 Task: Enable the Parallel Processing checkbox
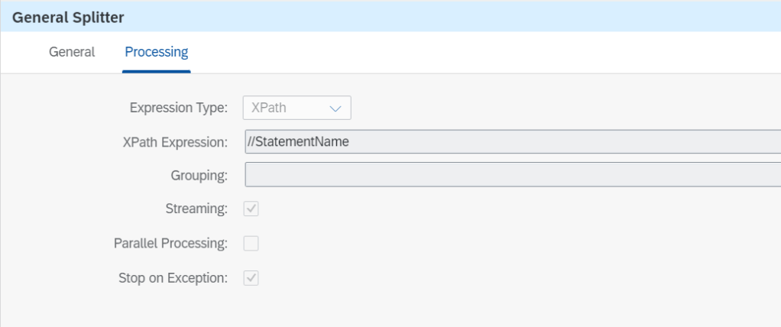pos(251,244)
